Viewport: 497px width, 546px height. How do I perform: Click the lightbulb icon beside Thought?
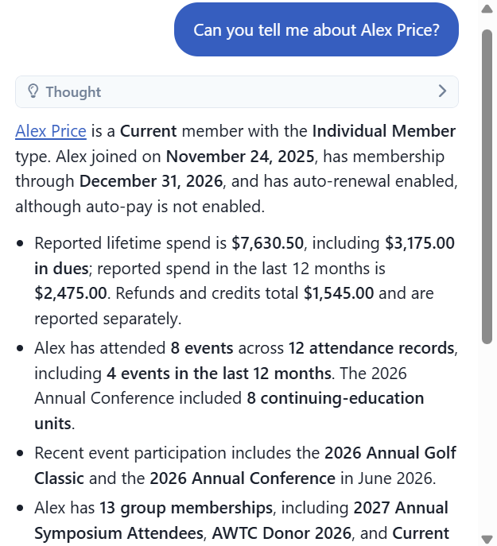coord(33,91)
